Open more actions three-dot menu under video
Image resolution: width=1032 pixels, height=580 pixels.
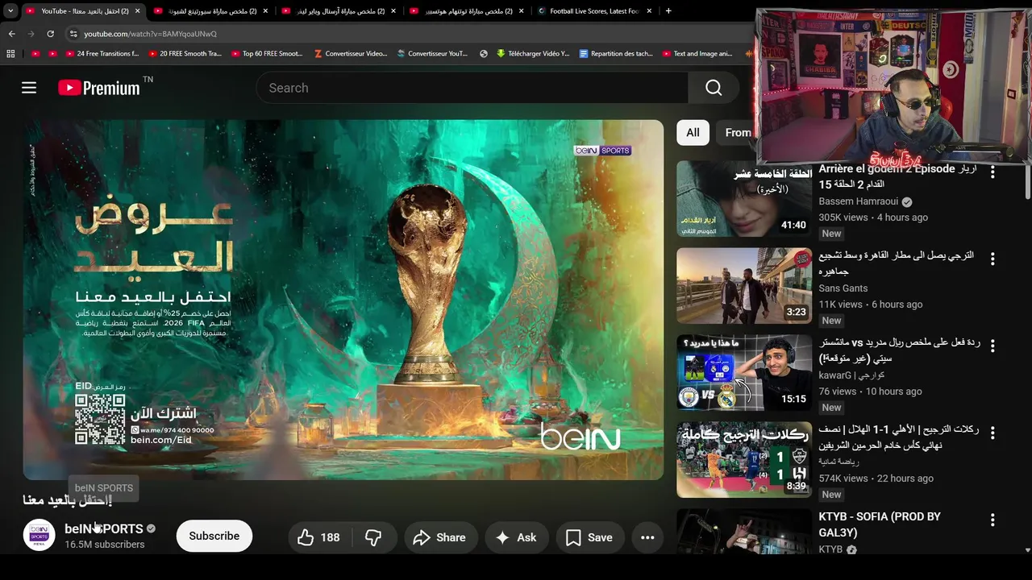pos(647,537)
